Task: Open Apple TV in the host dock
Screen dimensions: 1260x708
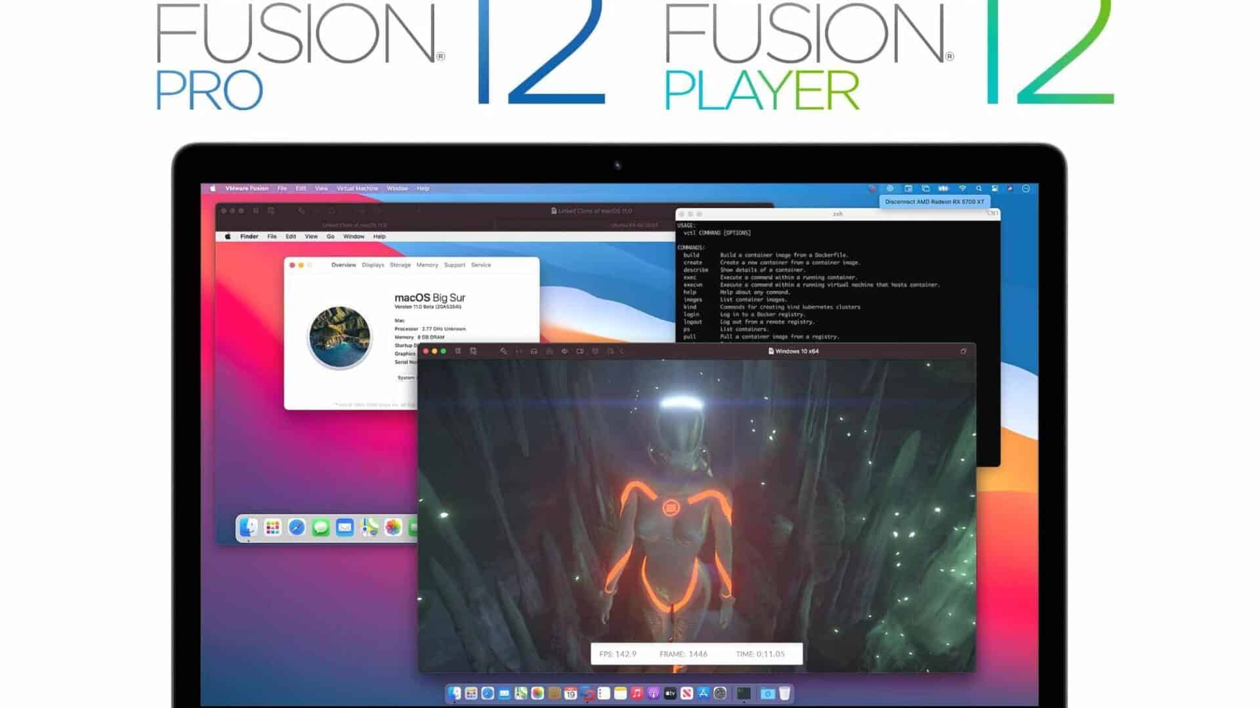Action: tap(670, 693)
